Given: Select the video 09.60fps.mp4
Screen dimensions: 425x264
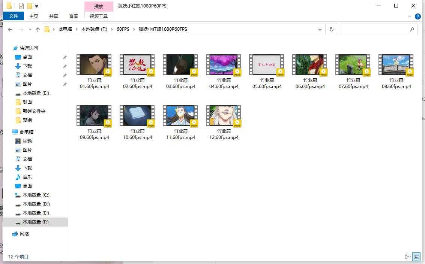Looking at the screenshot, I should pos(94,122).
